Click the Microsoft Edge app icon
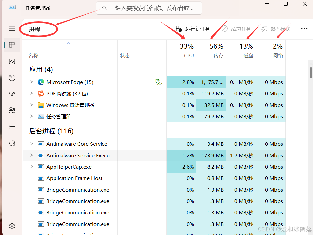The width and height of the screenshot is (313, 235). pyautogui.click(x=41, y=82)
